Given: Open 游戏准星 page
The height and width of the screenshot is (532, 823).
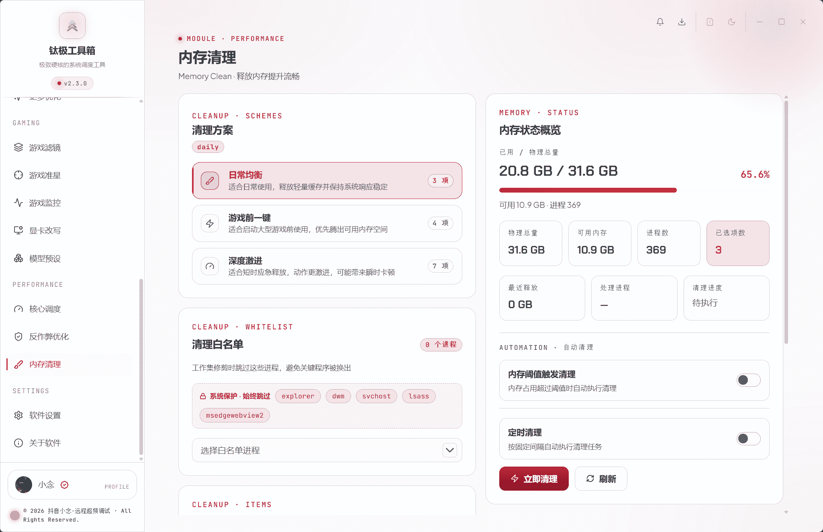Looking at the screenshot, I should 69,175.
